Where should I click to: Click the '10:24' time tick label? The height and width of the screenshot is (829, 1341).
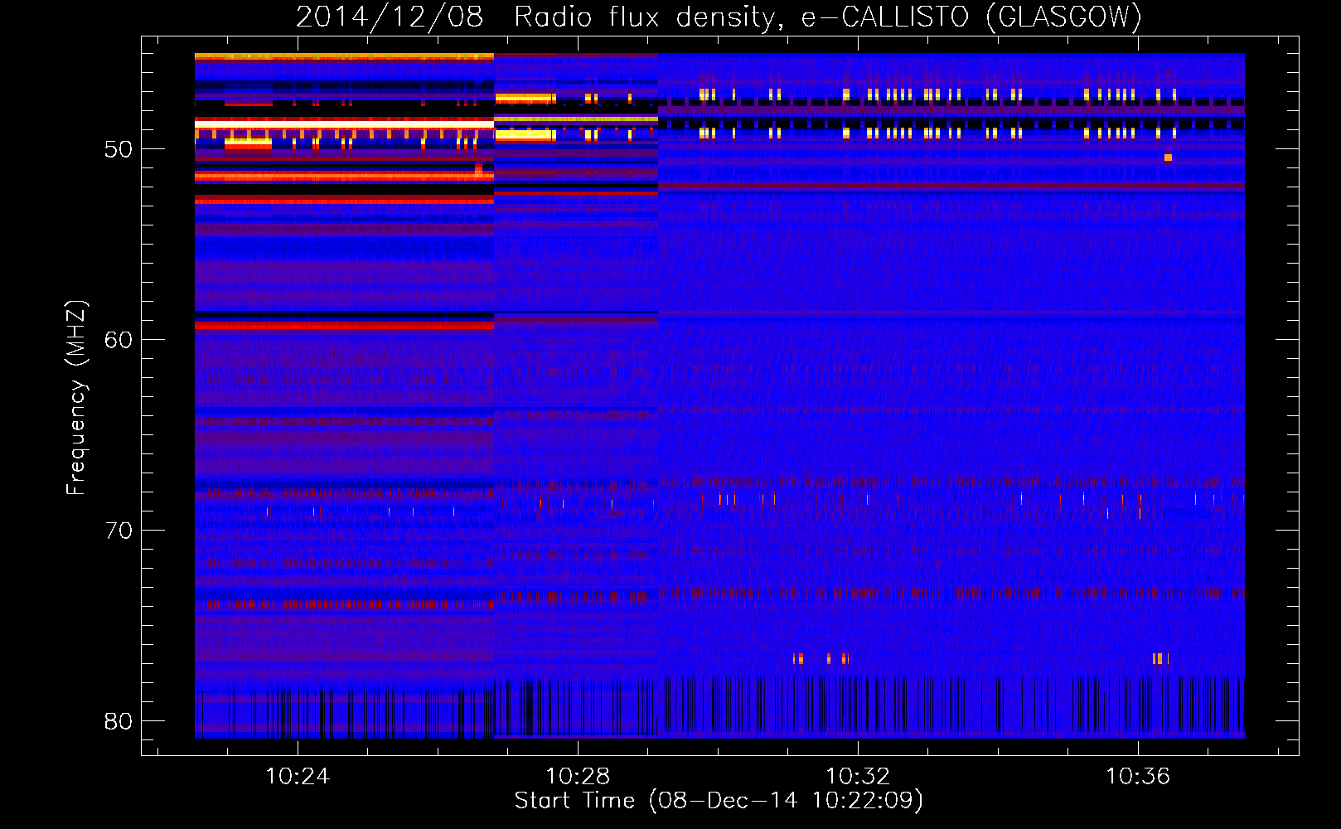pyautogui.click(x=298, y=776)
